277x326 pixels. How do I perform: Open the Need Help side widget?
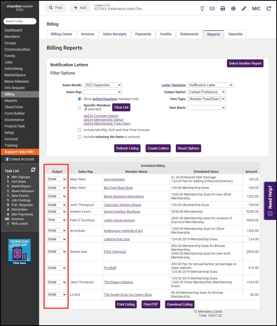point(270,201)
